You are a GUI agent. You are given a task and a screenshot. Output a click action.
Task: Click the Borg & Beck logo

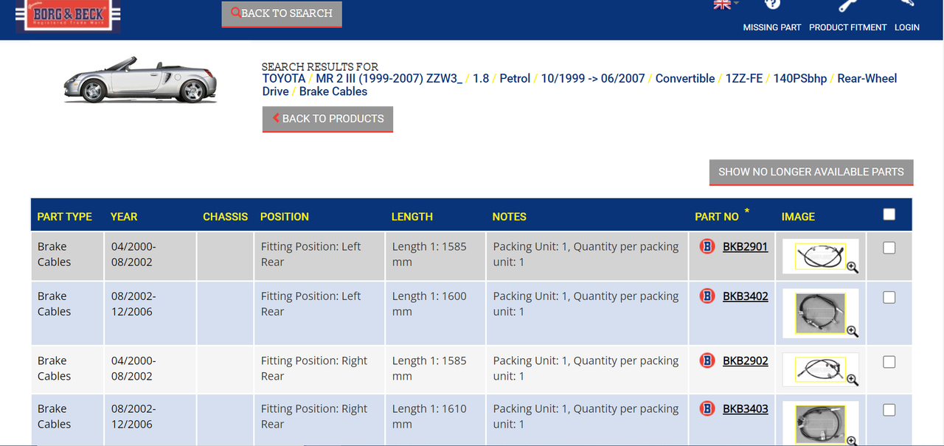click(x=68, y=15)
